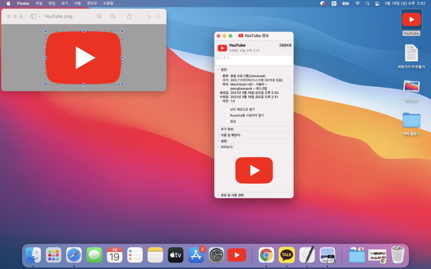This screenshot has height=269, width=431.
Task: Toggle Rosetta를 사용하여 열기 checkbox
Action: coord(227,115)
